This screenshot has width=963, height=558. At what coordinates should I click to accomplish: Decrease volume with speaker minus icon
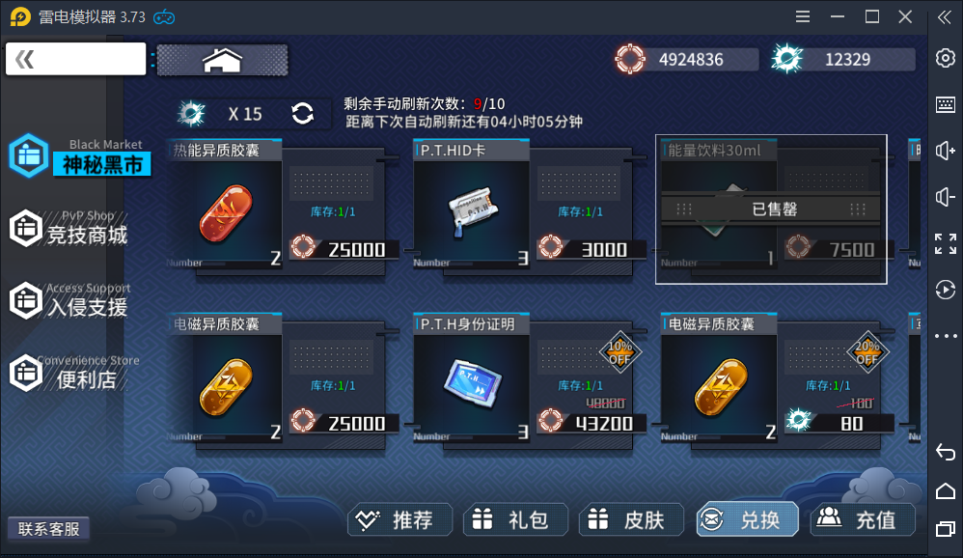click(x=946, y=197)
